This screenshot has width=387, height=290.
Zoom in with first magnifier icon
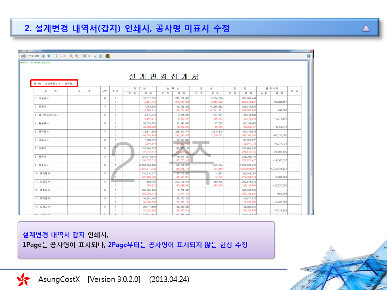(71, 56)
